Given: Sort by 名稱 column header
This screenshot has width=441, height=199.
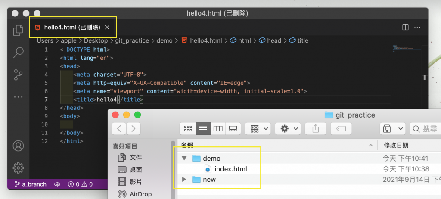Looking at the screenshot, I should coord(277,145).
